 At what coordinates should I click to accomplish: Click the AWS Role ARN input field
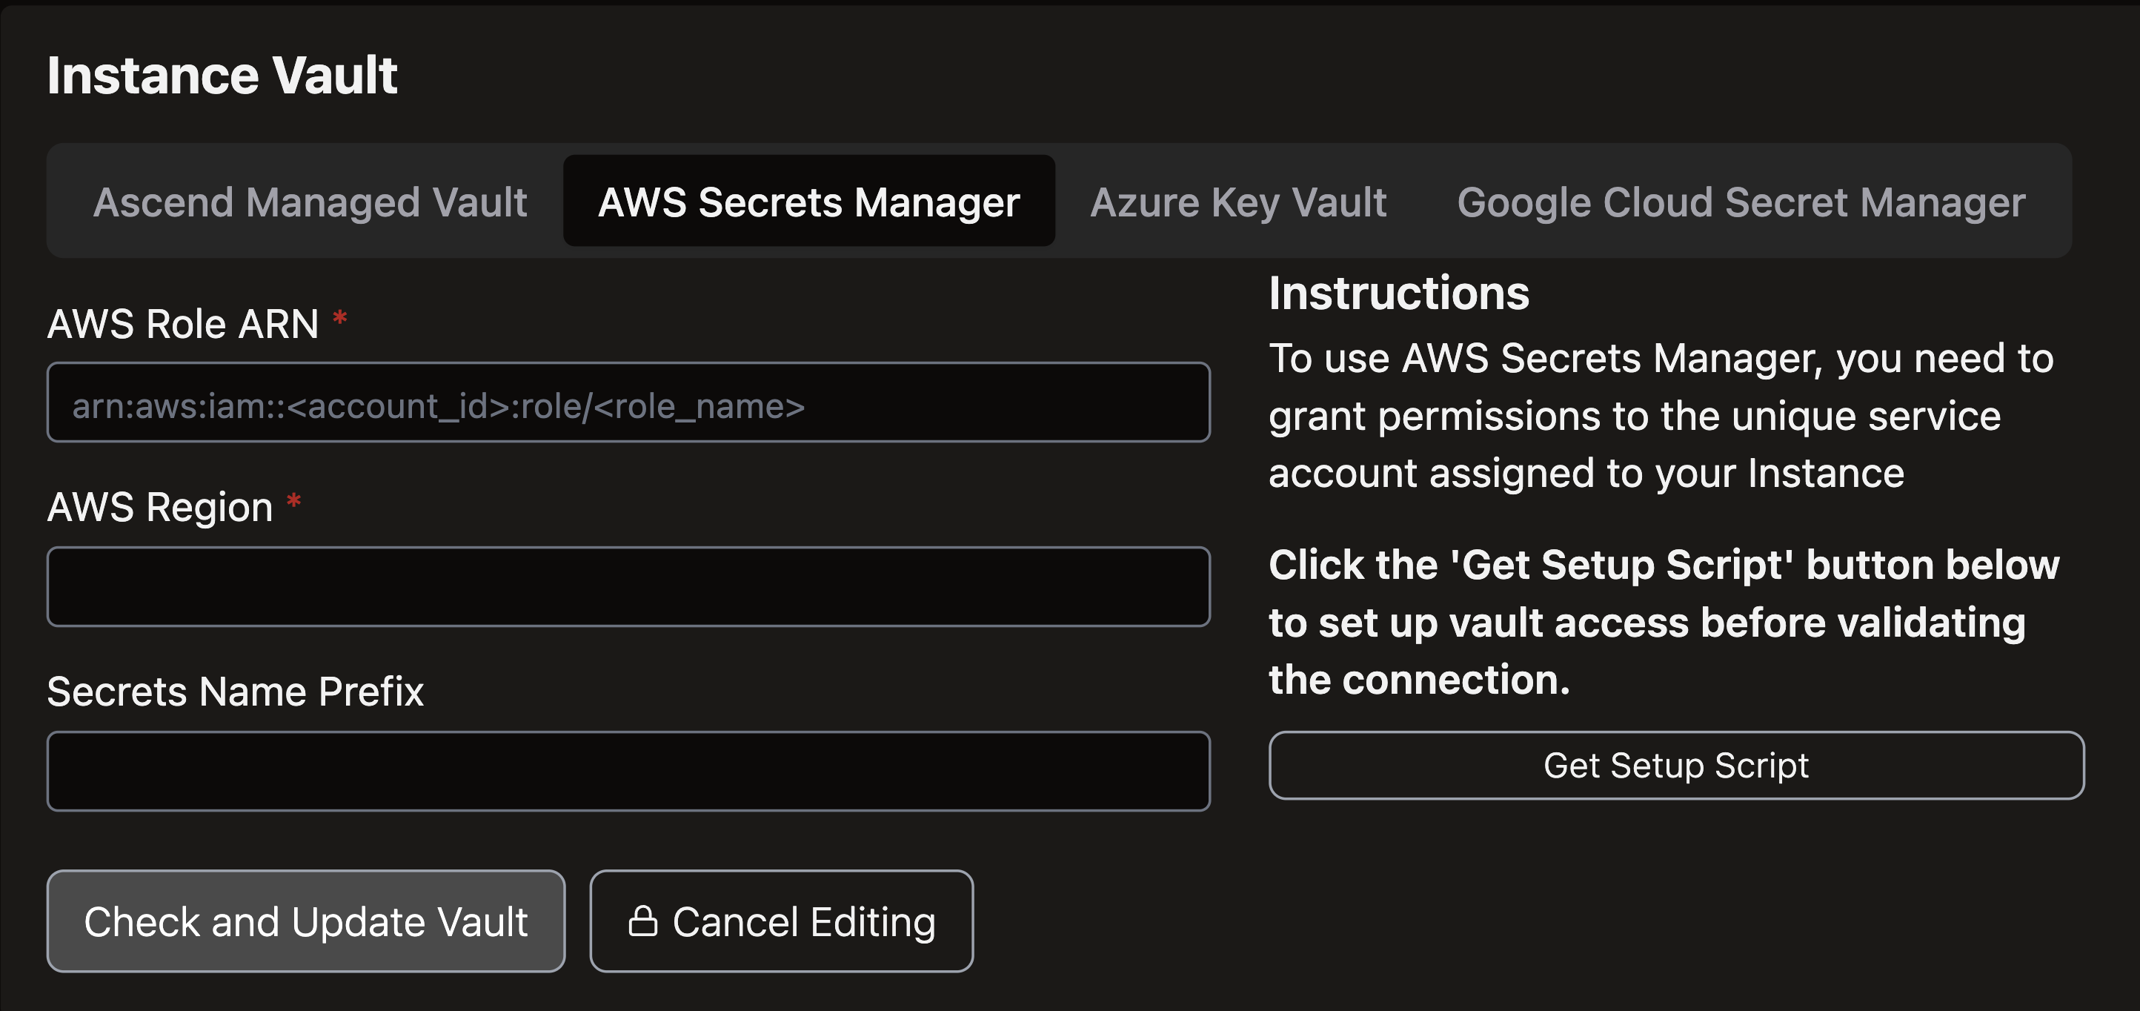pyautogui.click(x=628, y=403)
